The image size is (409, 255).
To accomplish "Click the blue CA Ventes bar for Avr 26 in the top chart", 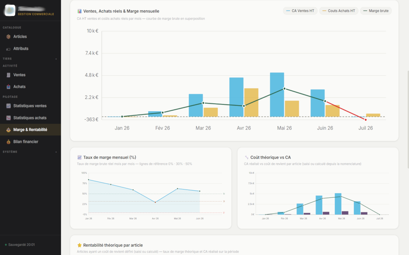I will 236,97.
